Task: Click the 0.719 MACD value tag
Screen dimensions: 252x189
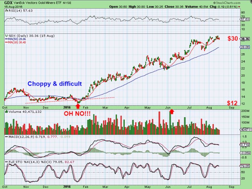Action: [x=245, y=145]
